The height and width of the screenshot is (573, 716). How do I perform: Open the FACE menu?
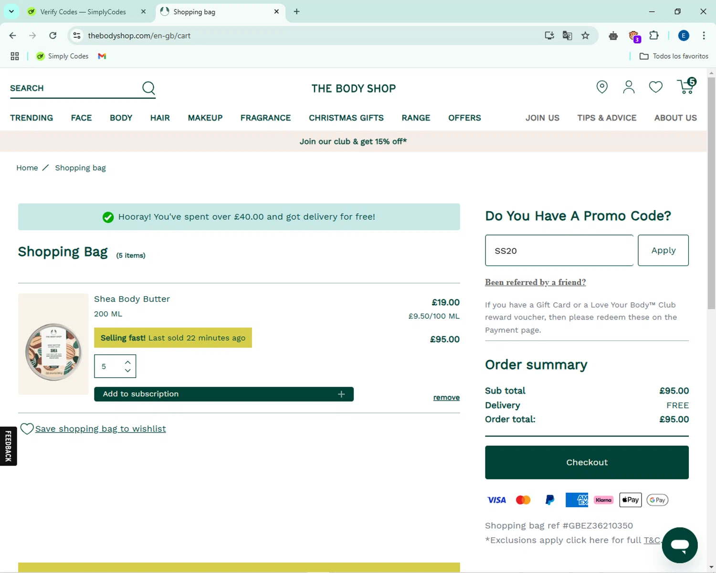[x=81, y=118]
